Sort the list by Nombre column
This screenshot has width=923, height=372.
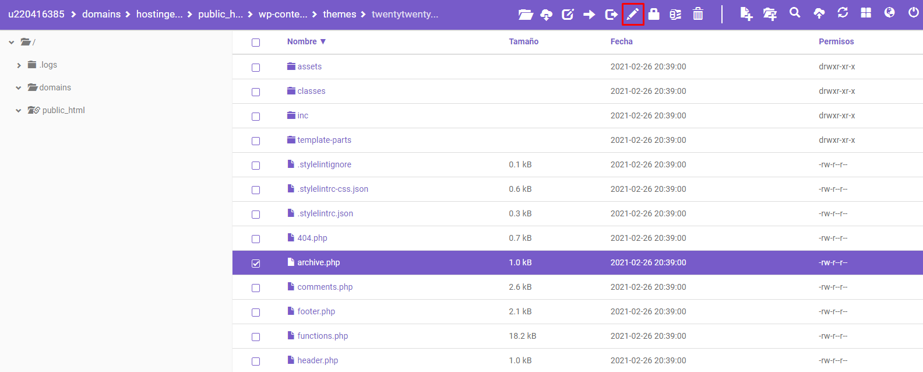point(307,41)
